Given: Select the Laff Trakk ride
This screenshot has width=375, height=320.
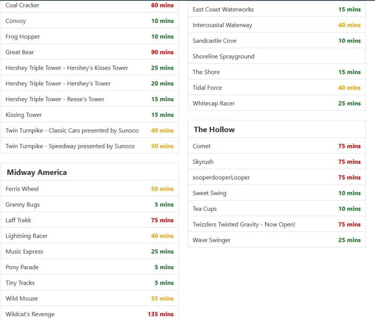Looking at the screenshot, I should tap(18, 221).
